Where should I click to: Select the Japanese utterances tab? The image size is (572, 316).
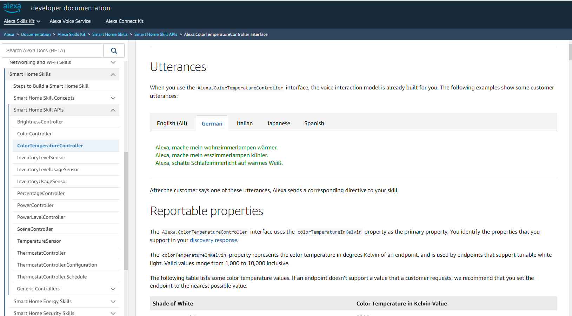[x=278, y=123]
